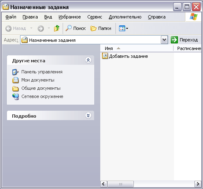This screenshot has height=189, width=203.
Task: Open Панель управления from sidebar
Action: click(x=15, y=72)
